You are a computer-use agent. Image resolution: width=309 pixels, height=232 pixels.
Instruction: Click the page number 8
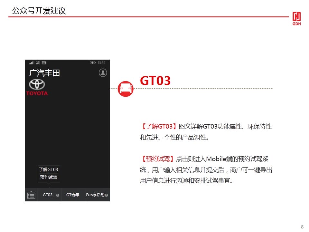click(x=302, y=227)
